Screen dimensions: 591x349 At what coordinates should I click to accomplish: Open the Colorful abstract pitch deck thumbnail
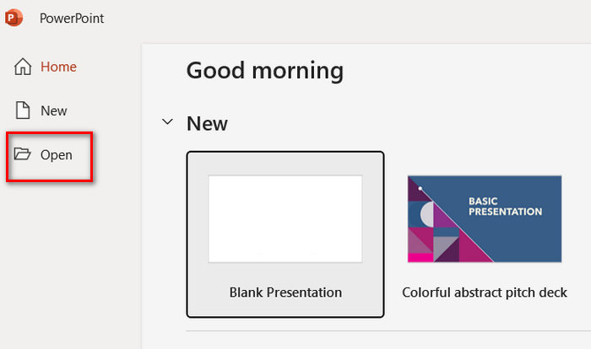(x=484, y=219)
